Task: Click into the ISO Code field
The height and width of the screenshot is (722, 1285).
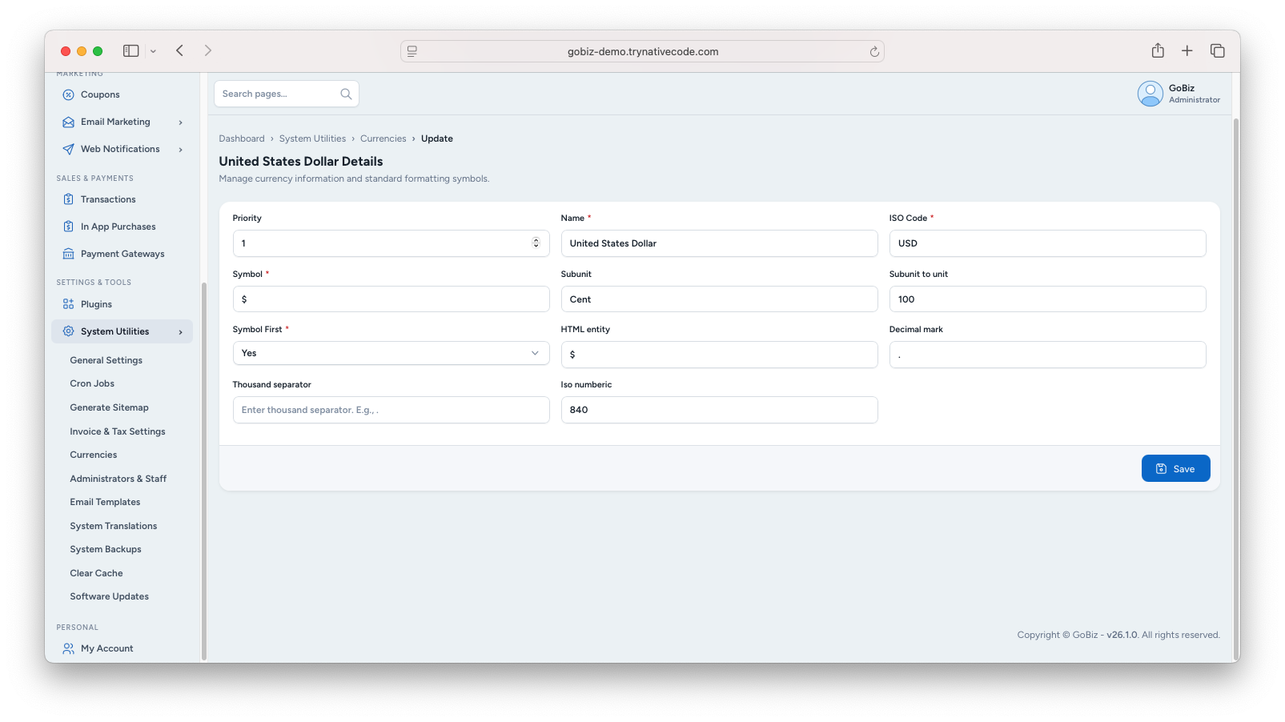Action: pyautogui.click(x=1047, y=243)
